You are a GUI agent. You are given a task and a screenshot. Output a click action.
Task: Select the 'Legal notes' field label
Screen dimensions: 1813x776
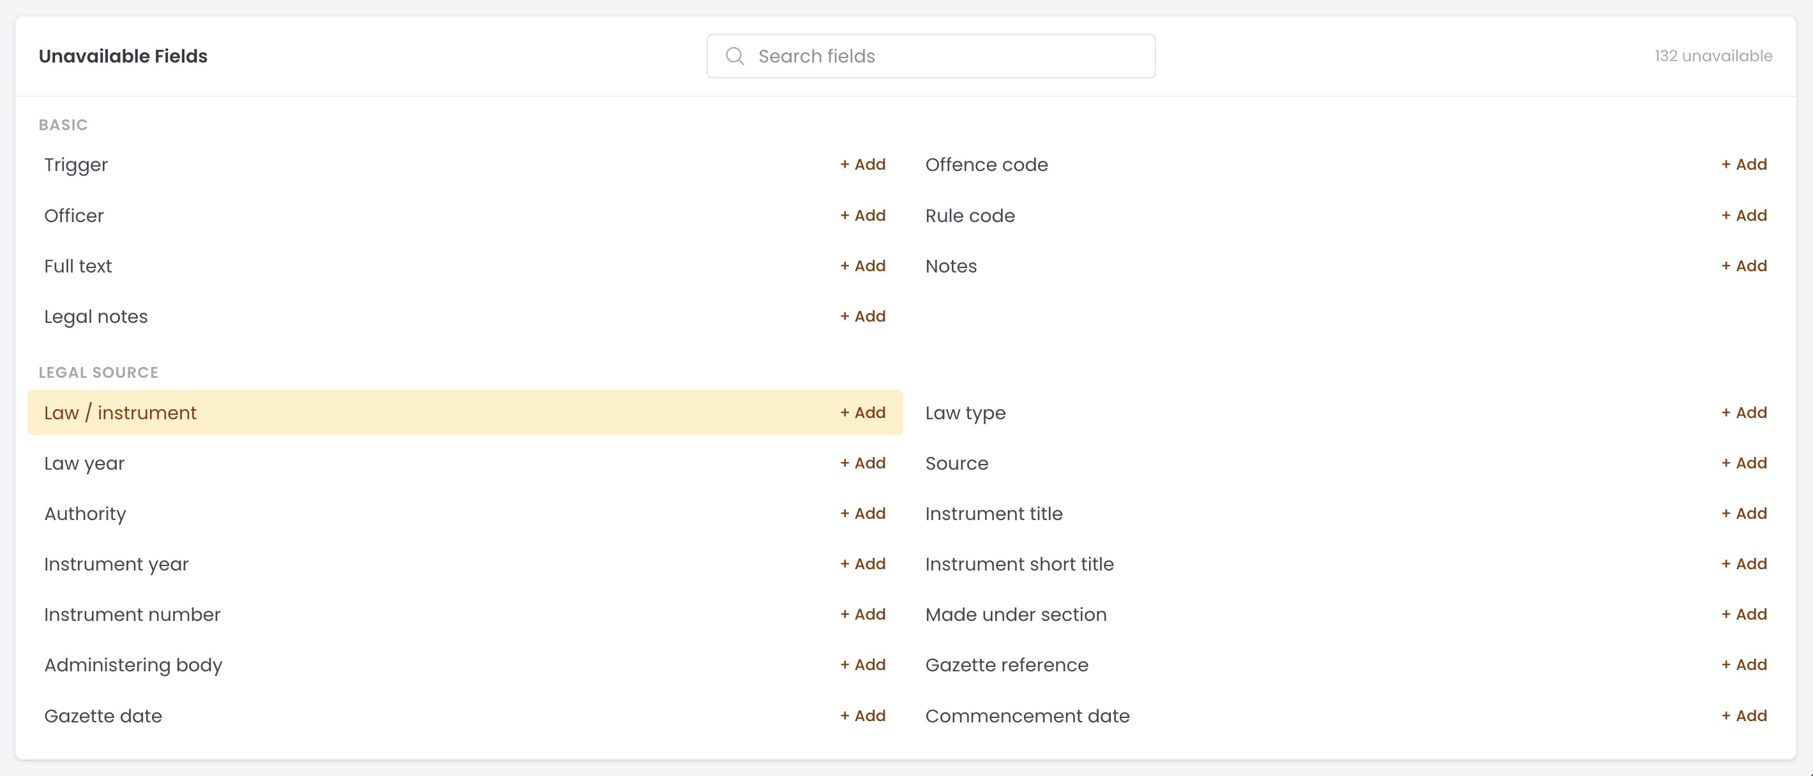pyautogui.click(x=96, y=317)
